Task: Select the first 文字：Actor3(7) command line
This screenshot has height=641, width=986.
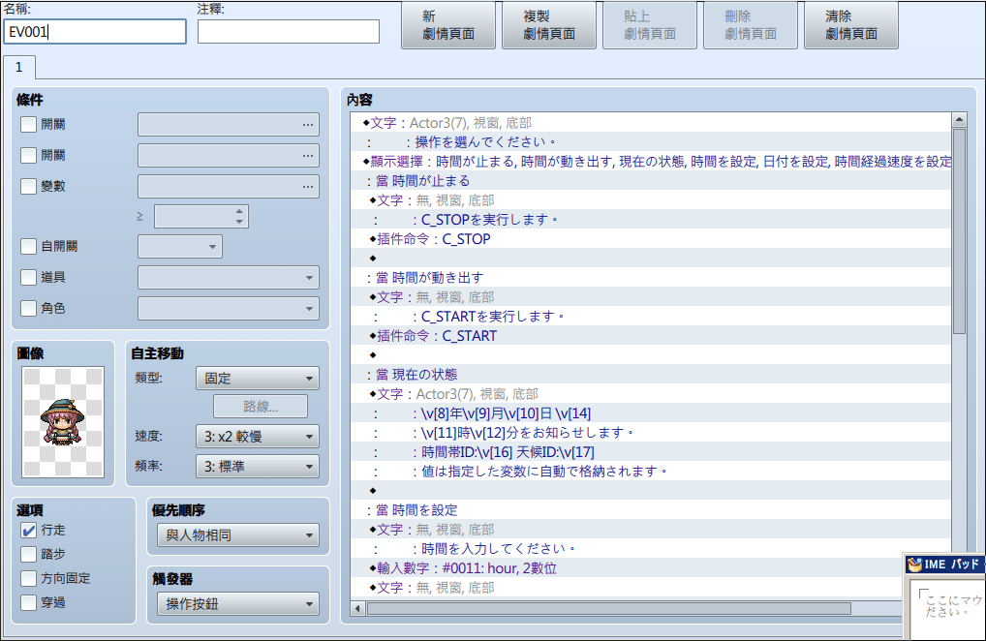Action: coord(652,123)
